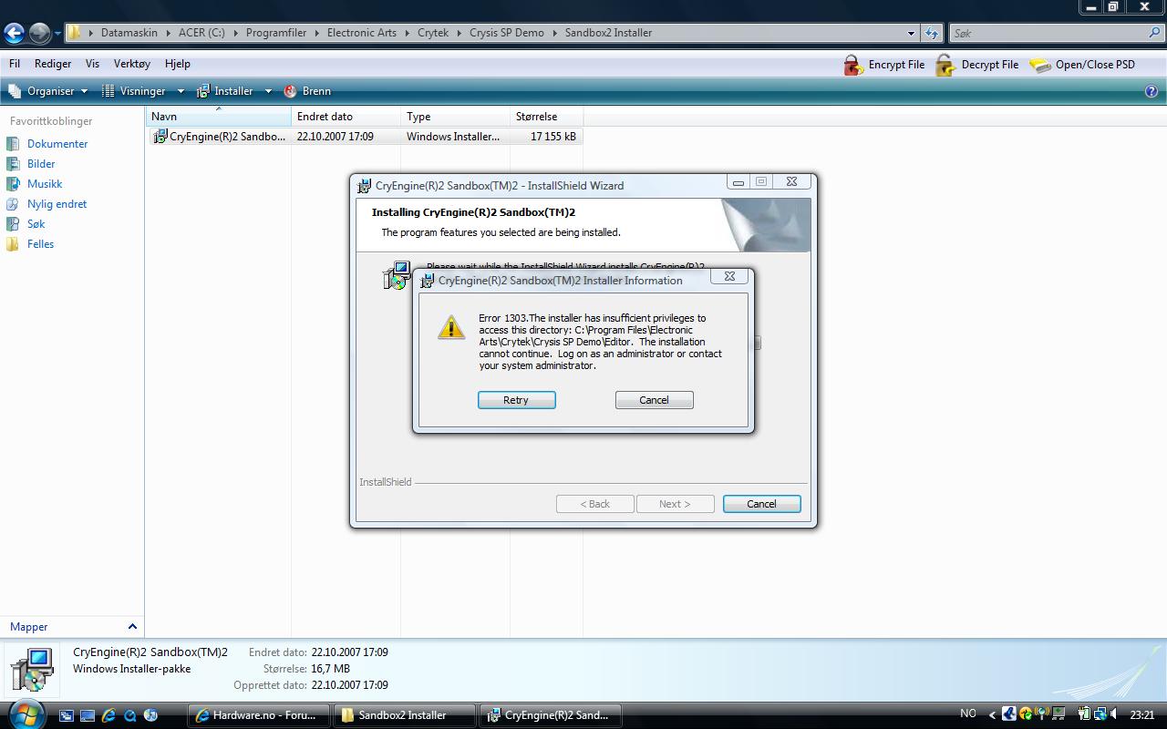This screenshot has width=1167, height=729.
Task: Click Switch between windows quick-launch icon
Action: (x=67, y=715)
